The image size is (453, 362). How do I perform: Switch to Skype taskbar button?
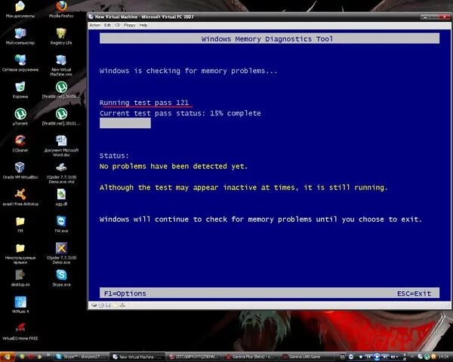(82, 357)
